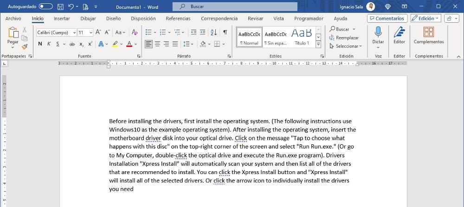The image size is (464, 207).
Task: Center align the text
Action: pyautogui.click(x=157, y=44)
